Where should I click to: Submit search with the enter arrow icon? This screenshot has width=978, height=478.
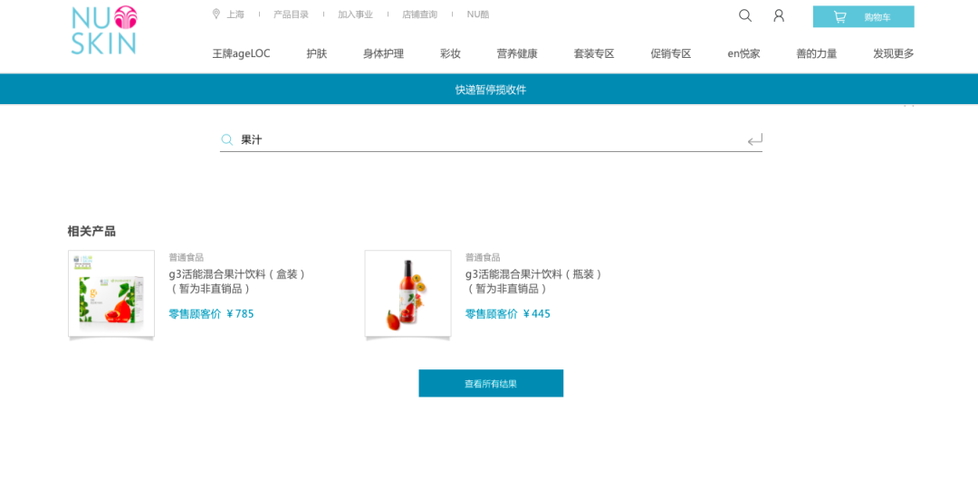point(754,139)
